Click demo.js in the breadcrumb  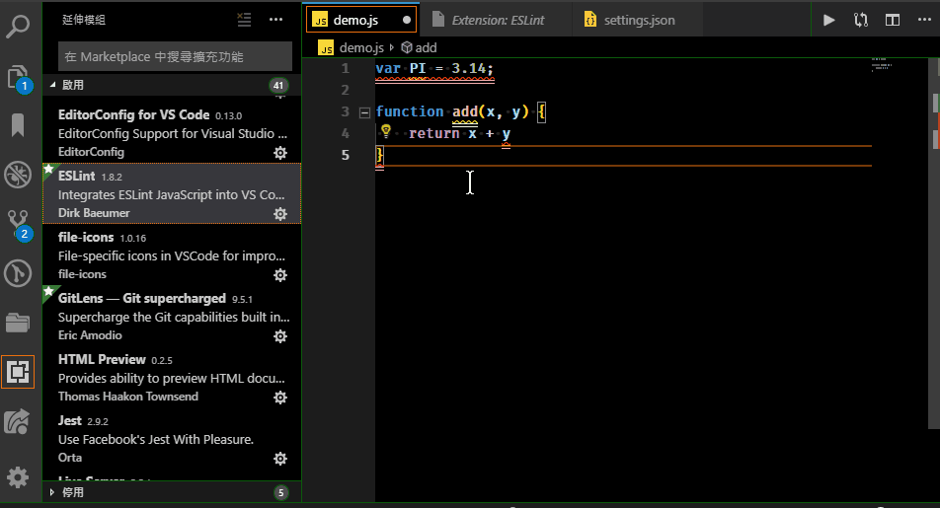pos(361,47)
